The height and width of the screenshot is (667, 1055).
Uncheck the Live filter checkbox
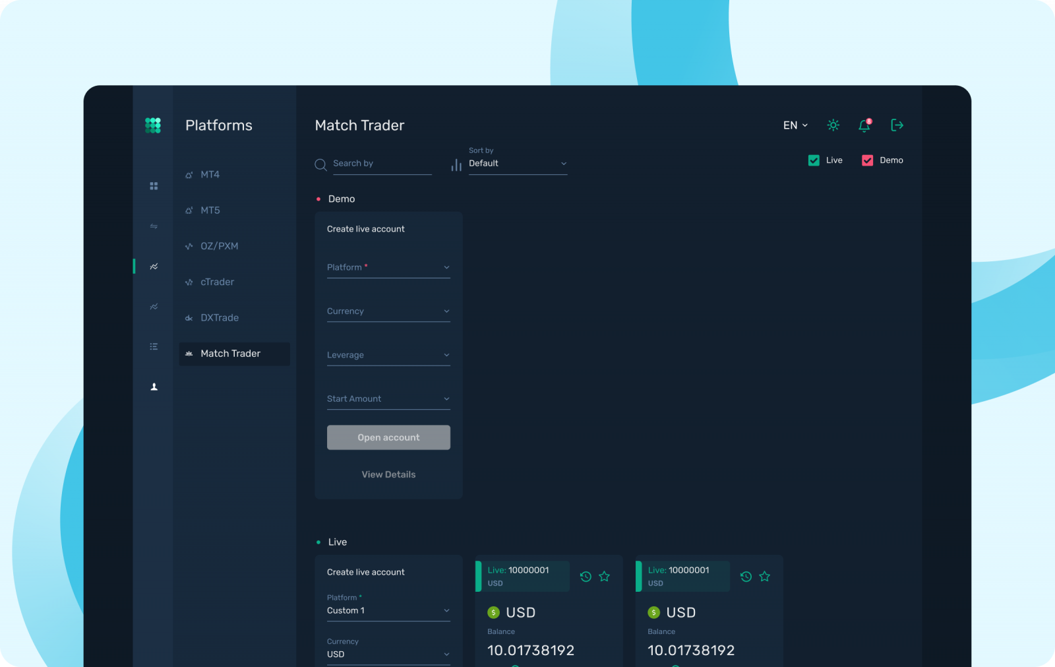point(814,160)
